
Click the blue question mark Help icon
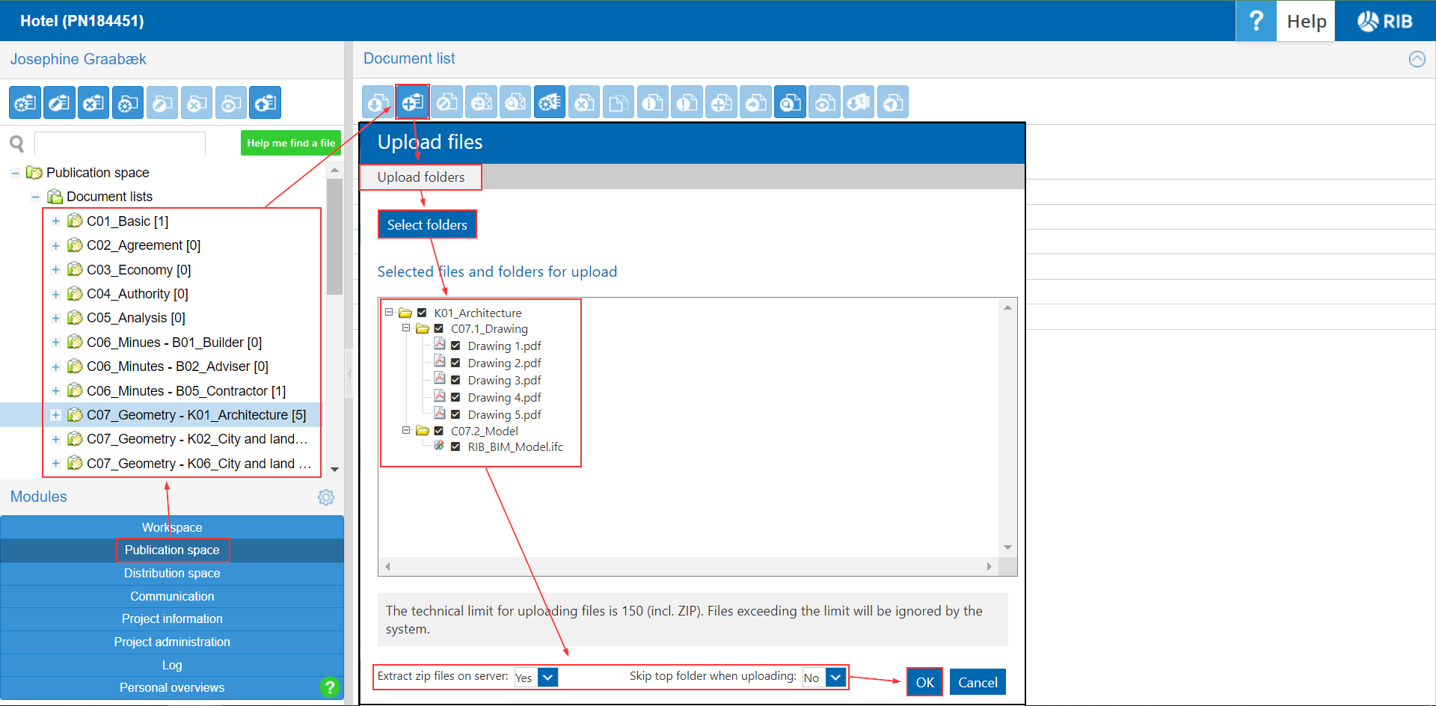point(1256,21)
